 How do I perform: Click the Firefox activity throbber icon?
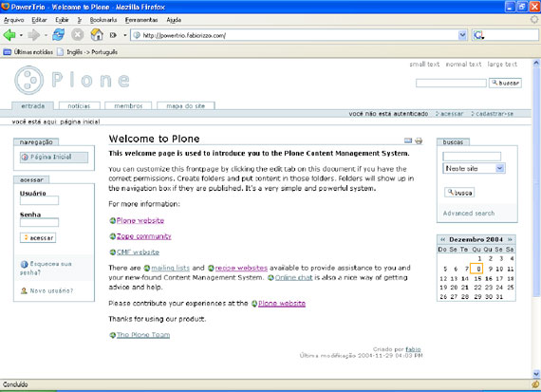coord(534,20)
